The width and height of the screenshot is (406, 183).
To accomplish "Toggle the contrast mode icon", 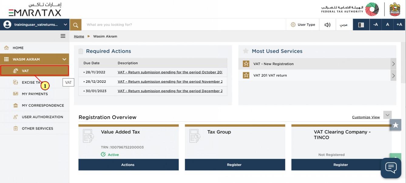I will pyautogui.click(x=361, y=25).
